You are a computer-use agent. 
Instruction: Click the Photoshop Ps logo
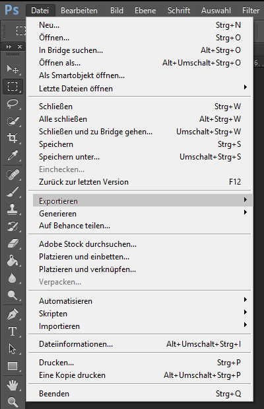(x=12, y=10)
